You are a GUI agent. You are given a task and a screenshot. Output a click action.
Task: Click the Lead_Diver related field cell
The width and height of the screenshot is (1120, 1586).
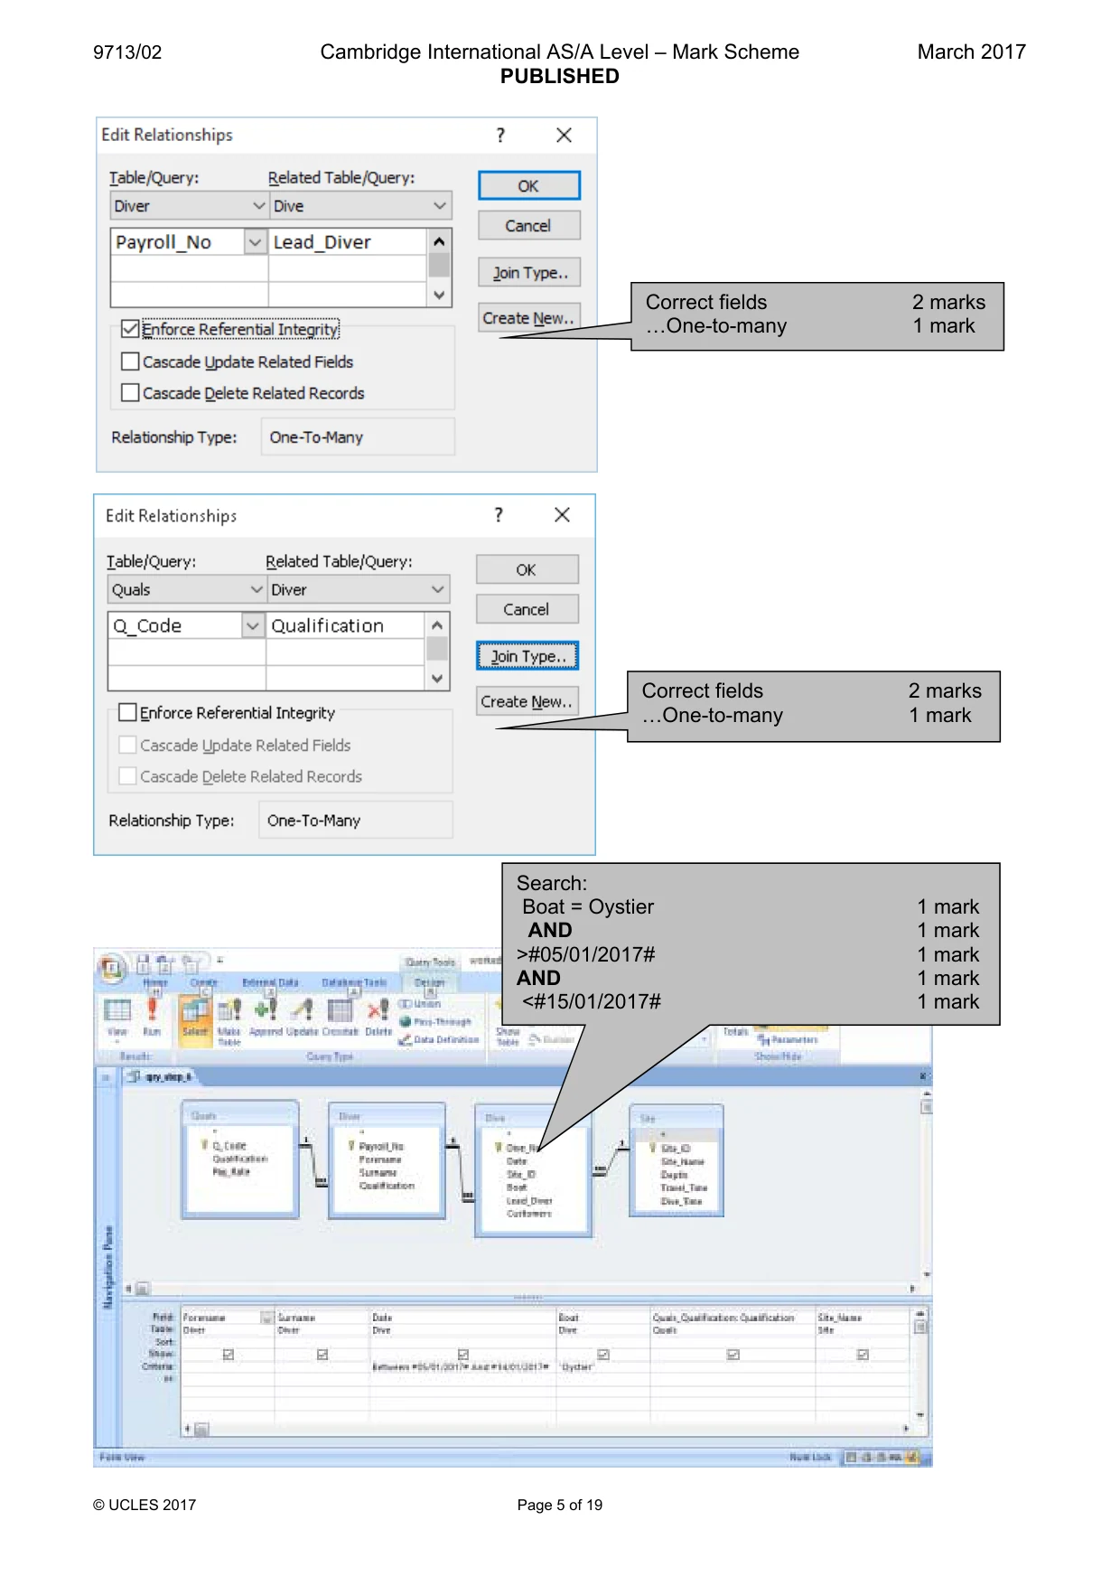[x=348, y=242]
